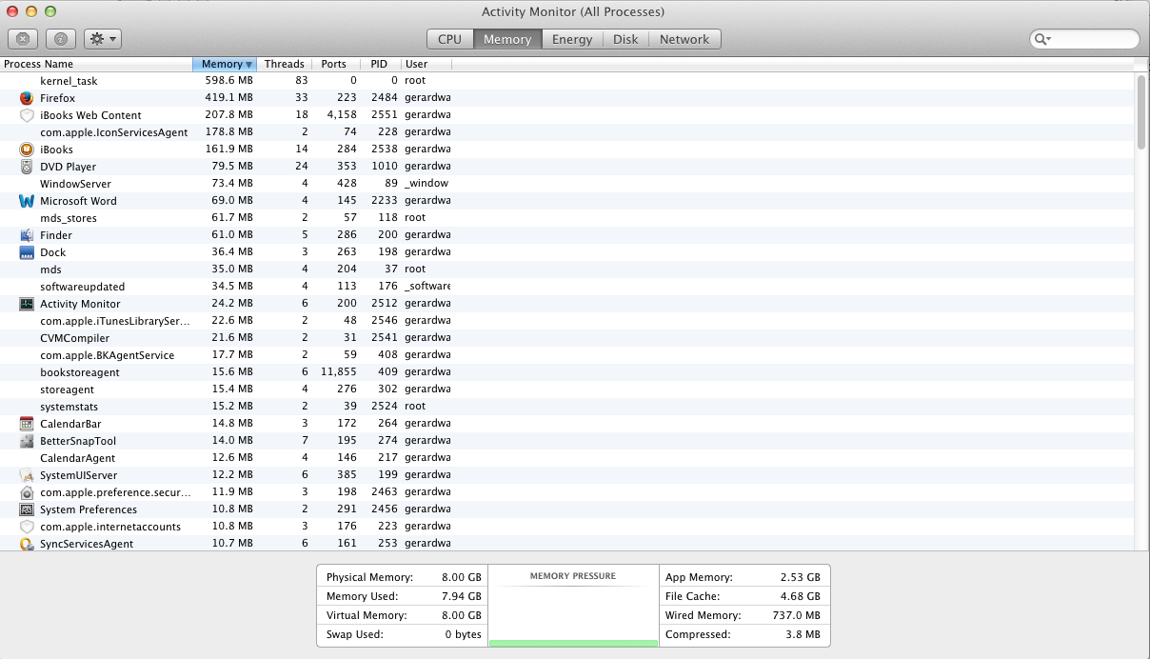
Task: Select the com.apple.preference.security icon
Action: tap(27, 492)
